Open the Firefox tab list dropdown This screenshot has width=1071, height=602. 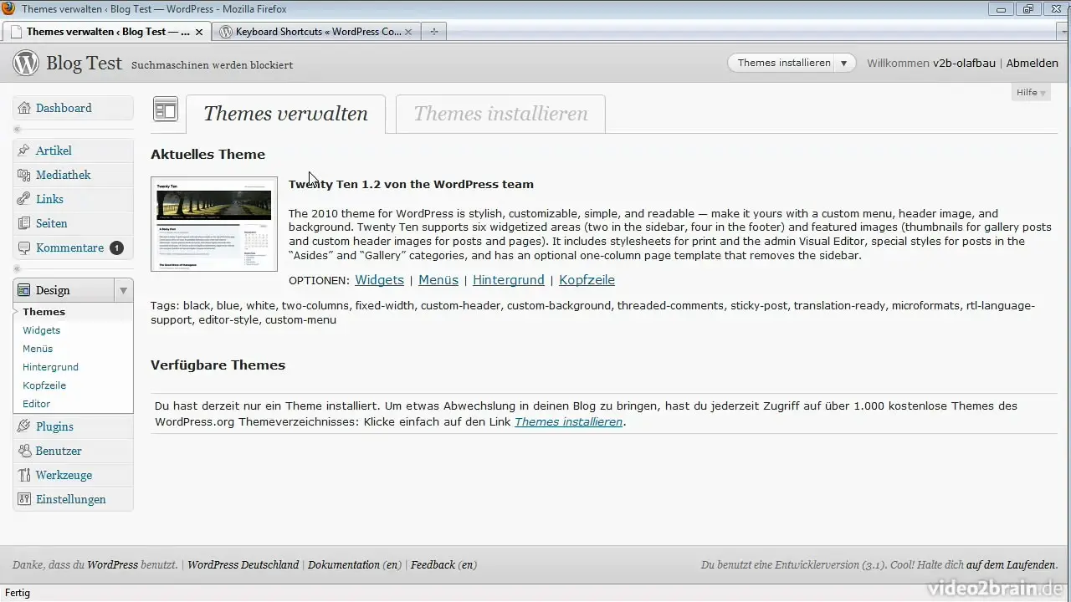[x=1062, y=32]
